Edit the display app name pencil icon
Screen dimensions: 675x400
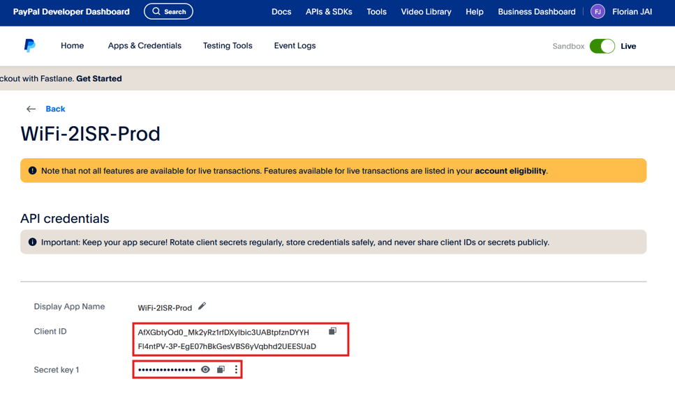(202, 307)
